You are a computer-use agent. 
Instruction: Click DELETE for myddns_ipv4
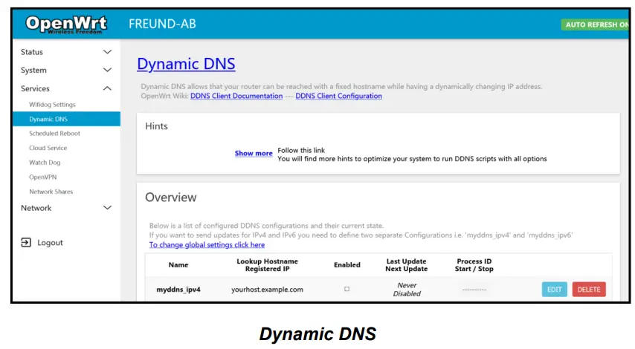click(589, 290)
